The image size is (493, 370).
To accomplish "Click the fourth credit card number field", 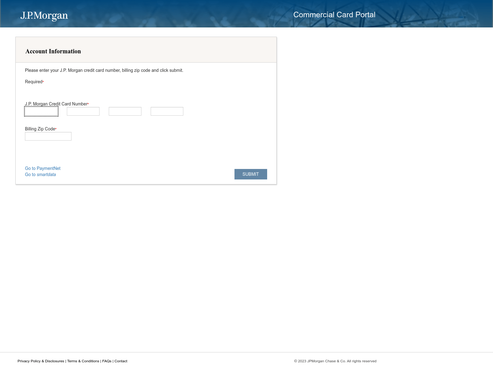I will pyautogui.click(x=167, y=111).
